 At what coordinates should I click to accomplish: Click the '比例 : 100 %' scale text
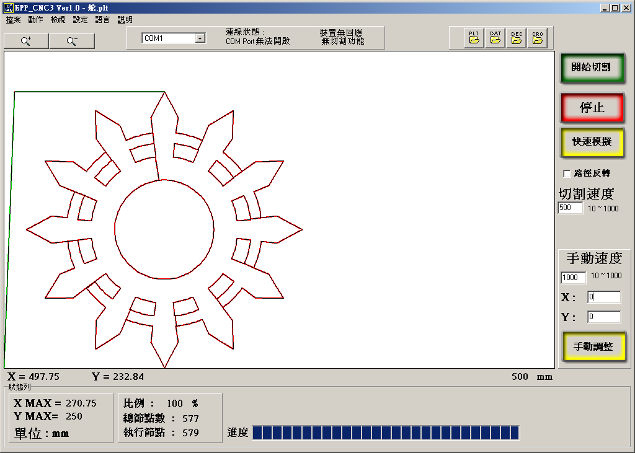161,403
